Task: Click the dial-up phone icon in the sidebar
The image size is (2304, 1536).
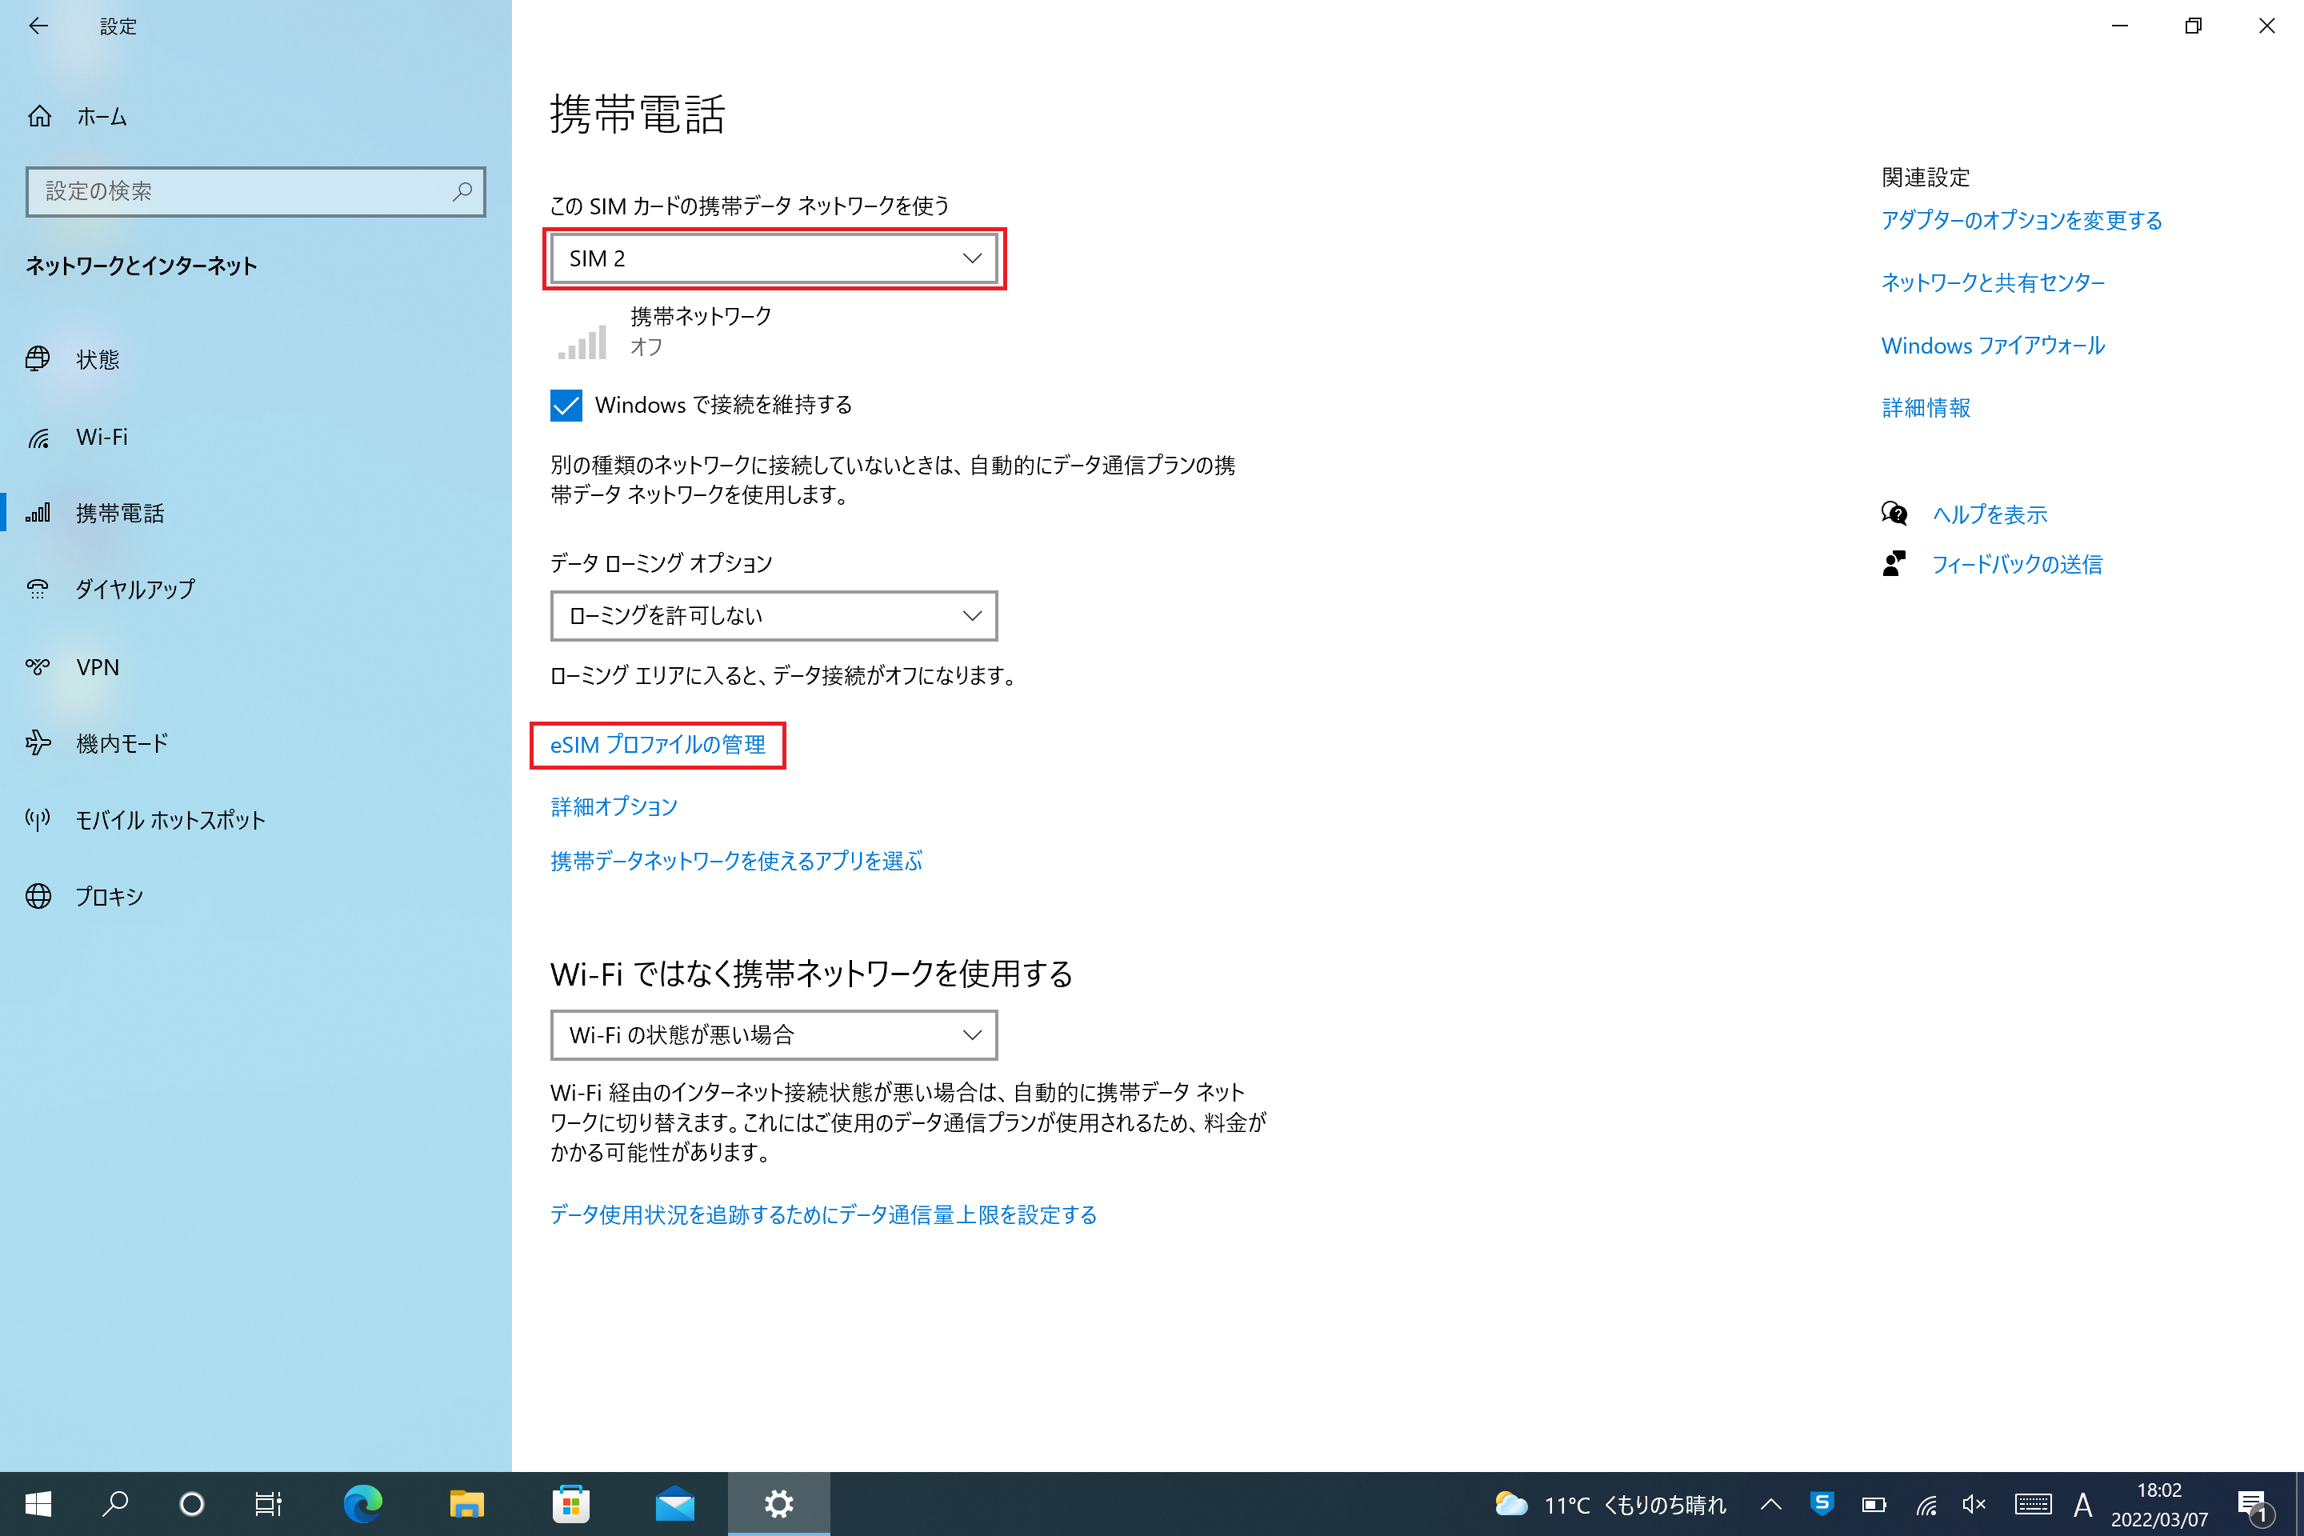Action: click(x=38, y=590)
